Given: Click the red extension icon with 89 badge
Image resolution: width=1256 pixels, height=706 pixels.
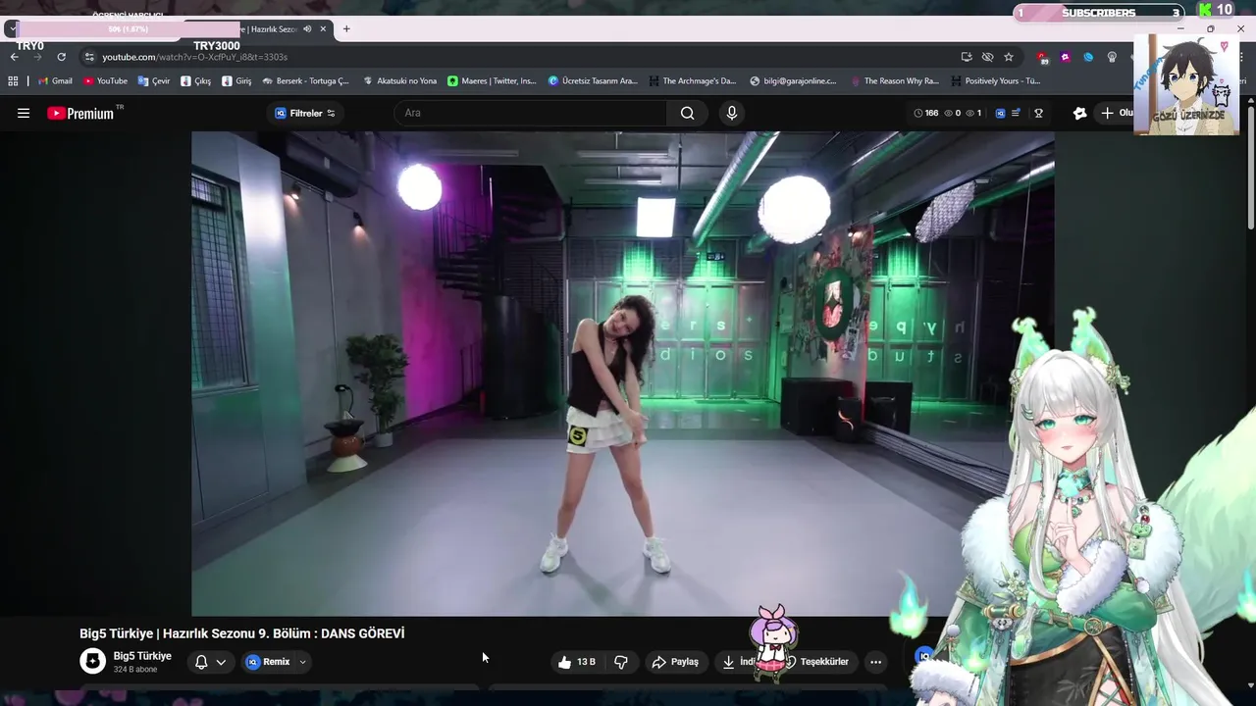Looking at the screenshot, I should click(x=1042, y=58).
